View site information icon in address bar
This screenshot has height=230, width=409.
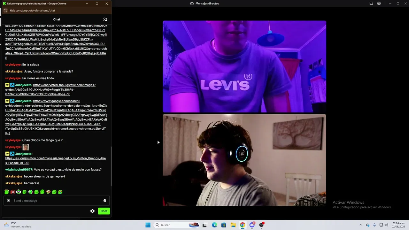5,11
